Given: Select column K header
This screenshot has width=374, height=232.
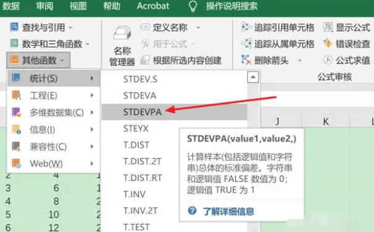Looking at the screenshot, I should pyautogui.click(x=326, y=121).
